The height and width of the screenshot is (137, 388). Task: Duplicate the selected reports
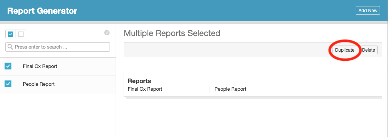345,50
